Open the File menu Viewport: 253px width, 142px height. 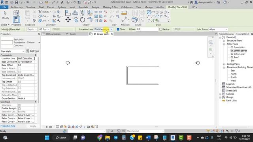(4, 7)
